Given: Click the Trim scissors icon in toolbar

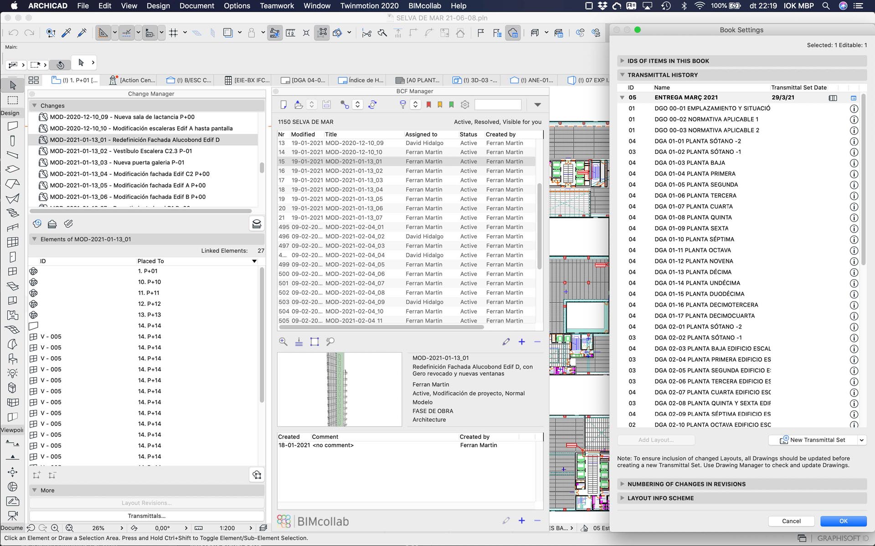Looking at the screenshot, I should click(x=366, y=33).
